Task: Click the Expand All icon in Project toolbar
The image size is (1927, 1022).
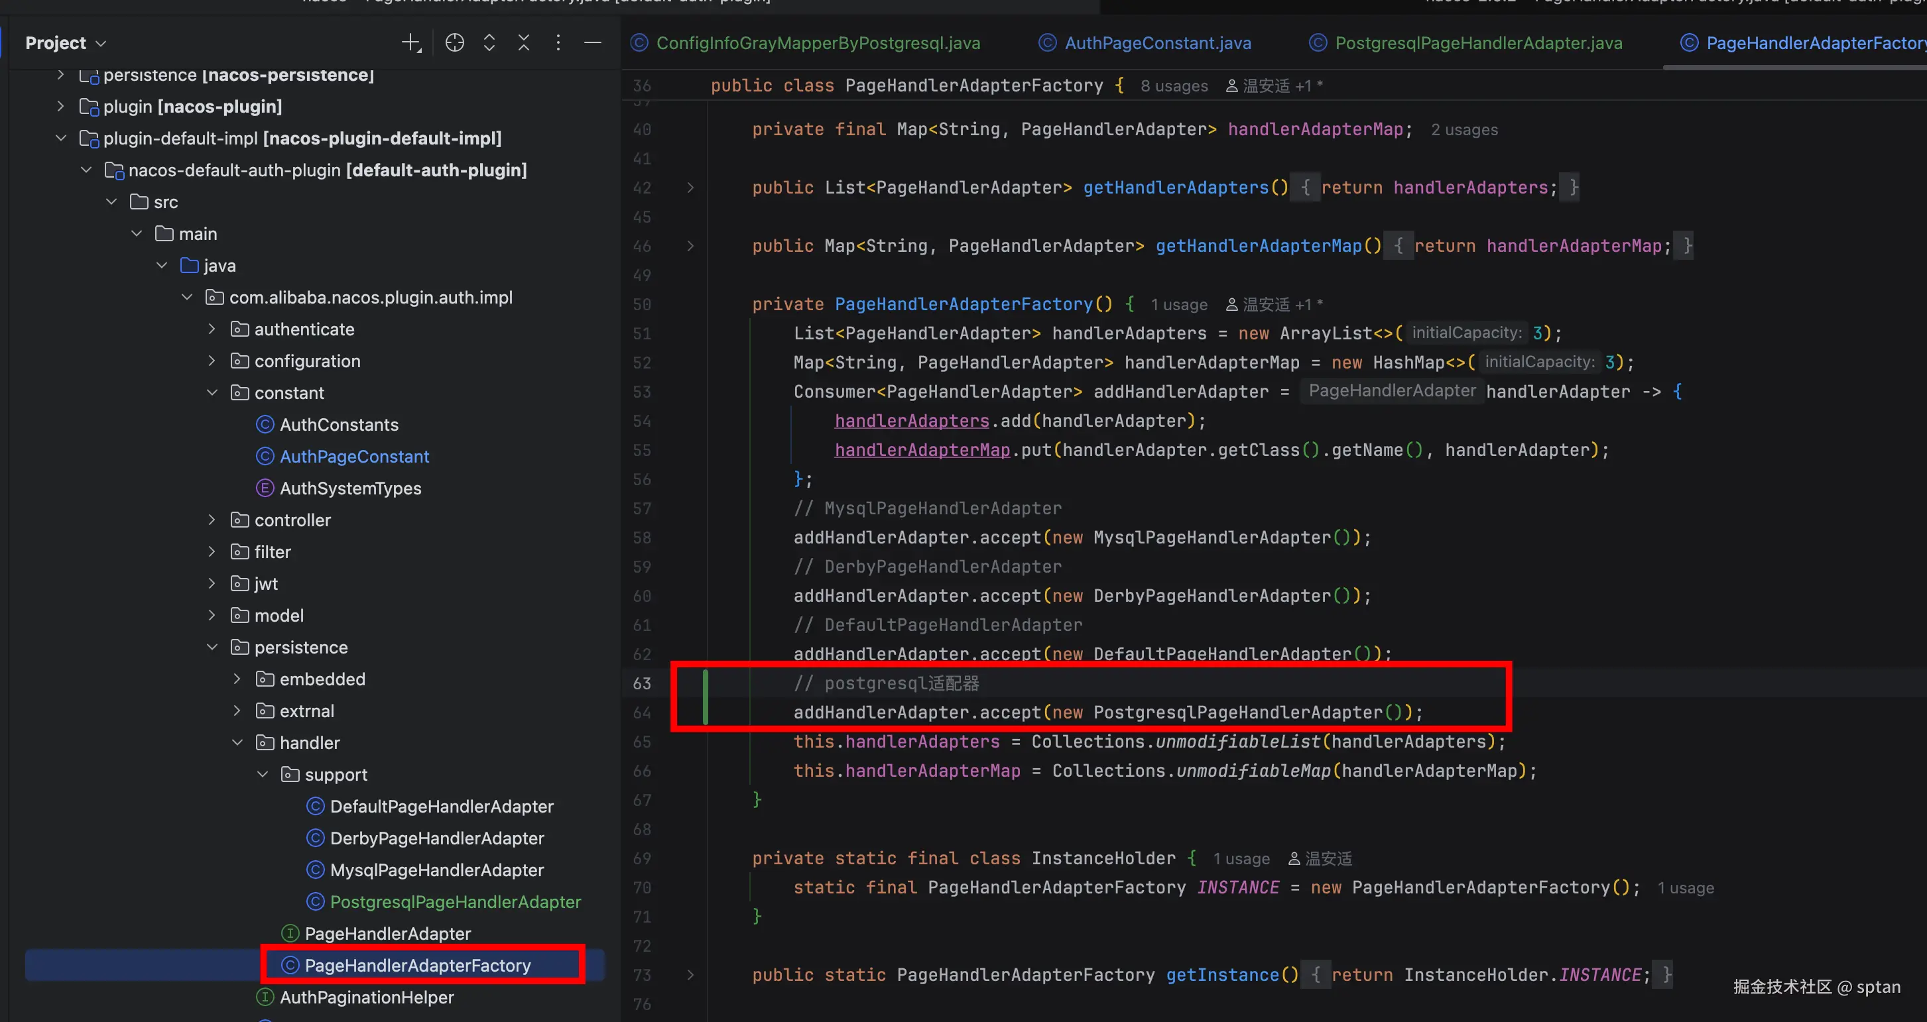Action: (489, 42)
